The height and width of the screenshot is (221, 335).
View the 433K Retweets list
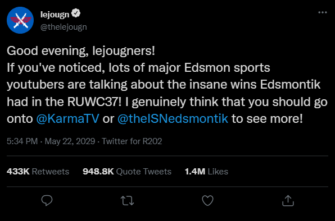click(38, 171)
